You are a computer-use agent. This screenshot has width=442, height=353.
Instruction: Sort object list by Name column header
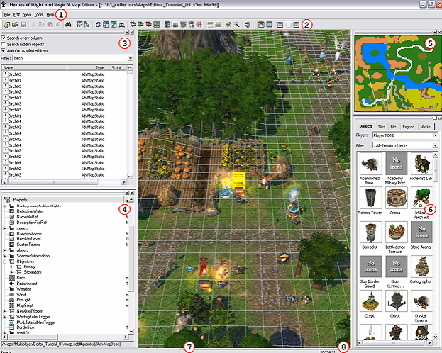click(34, 67)
